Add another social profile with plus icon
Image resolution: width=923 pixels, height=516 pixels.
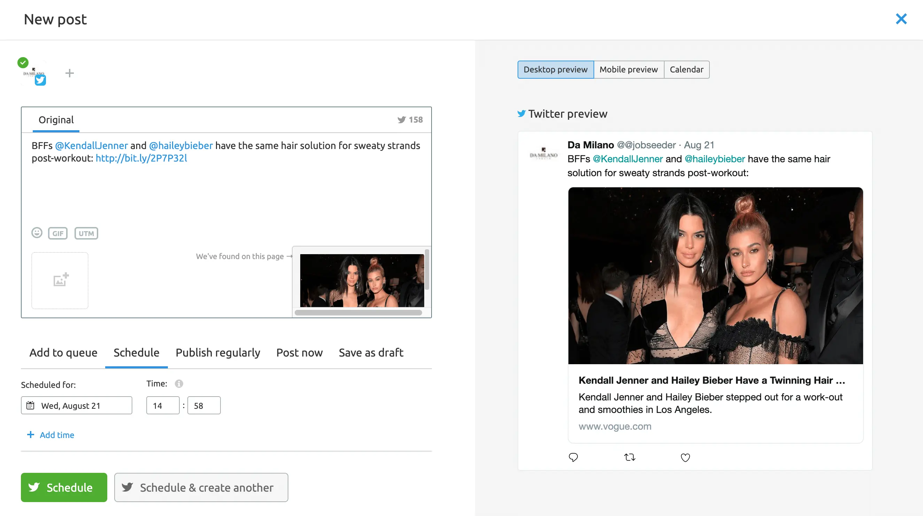click(x=70, y=73)
